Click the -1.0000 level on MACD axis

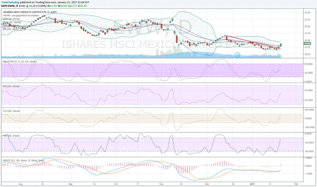(x=308, y=174)
